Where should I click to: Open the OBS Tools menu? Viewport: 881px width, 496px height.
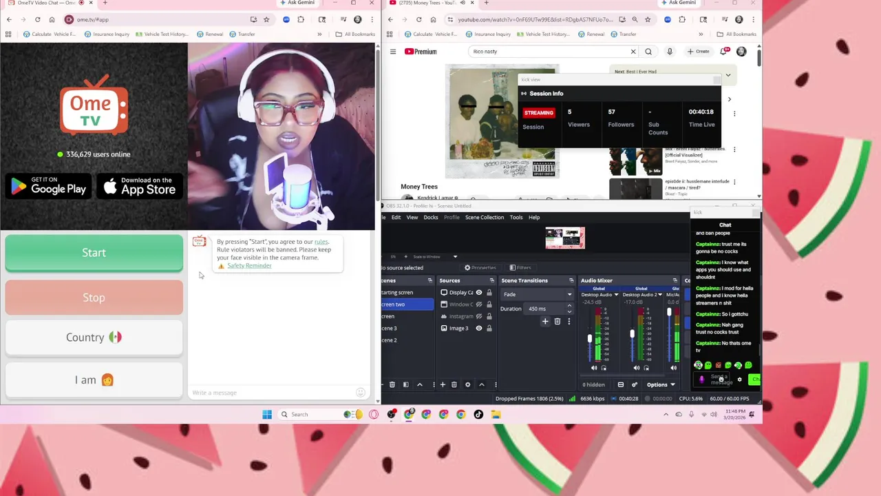point(516,218)
